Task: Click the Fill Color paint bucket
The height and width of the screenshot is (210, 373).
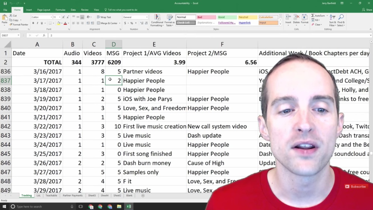Action: click(59, 23)
